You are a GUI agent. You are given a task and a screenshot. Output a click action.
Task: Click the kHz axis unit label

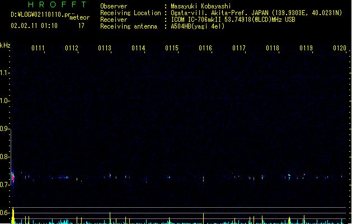[5, 45]
